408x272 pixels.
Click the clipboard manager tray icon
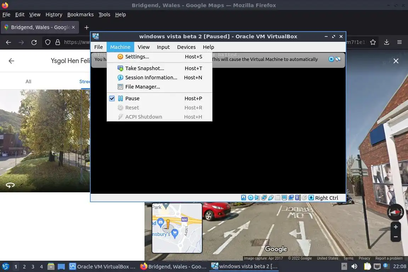[367, 266]
